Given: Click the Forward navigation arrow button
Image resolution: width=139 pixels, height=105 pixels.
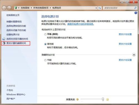Looking at the screenshot, I should 9,8.
